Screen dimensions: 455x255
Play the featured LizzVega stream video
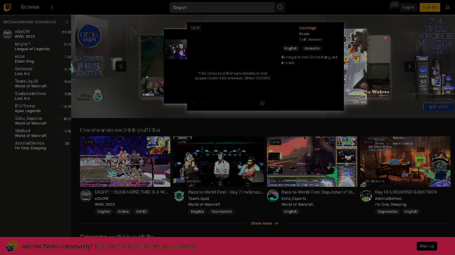tap(194, 103)
